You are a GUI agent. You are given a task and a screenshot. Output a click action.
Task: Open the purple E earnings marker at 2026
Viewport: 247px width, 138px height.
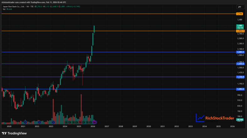94,122
